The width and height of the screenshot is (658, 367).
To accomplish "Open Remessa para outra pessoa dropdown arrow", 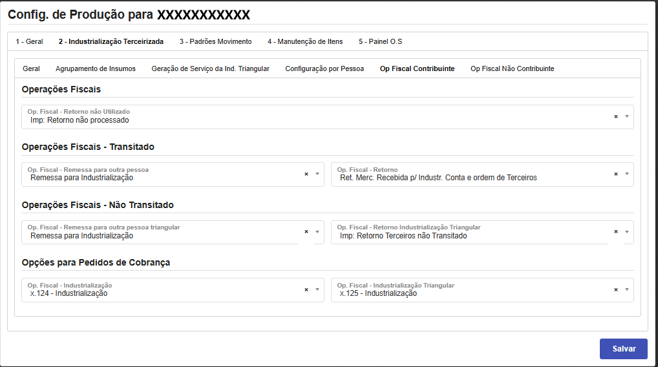I will point(317,174).
